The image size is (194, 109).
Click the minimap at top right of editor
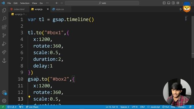point(186,18)
